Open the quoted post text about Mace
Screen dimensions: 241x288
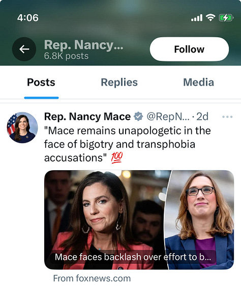point(128,144)
